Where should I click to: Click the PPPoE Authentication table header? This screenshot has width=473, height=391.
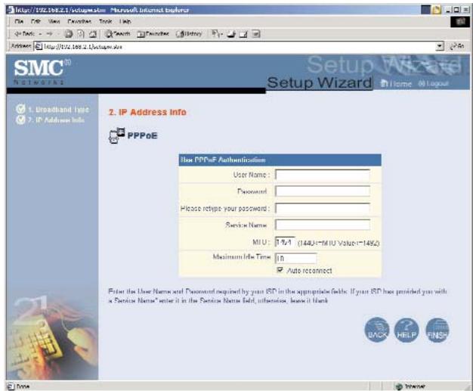(280, 160)
